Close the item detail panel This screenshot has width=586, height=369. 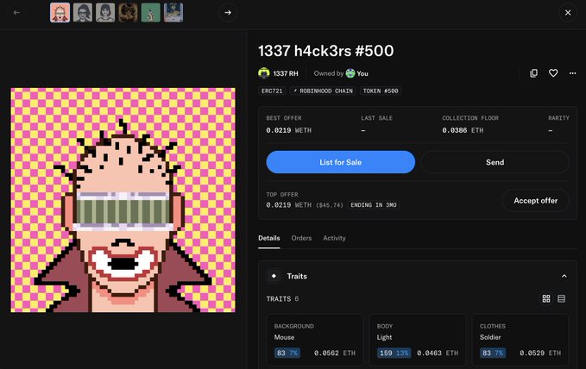pos(568,12)
